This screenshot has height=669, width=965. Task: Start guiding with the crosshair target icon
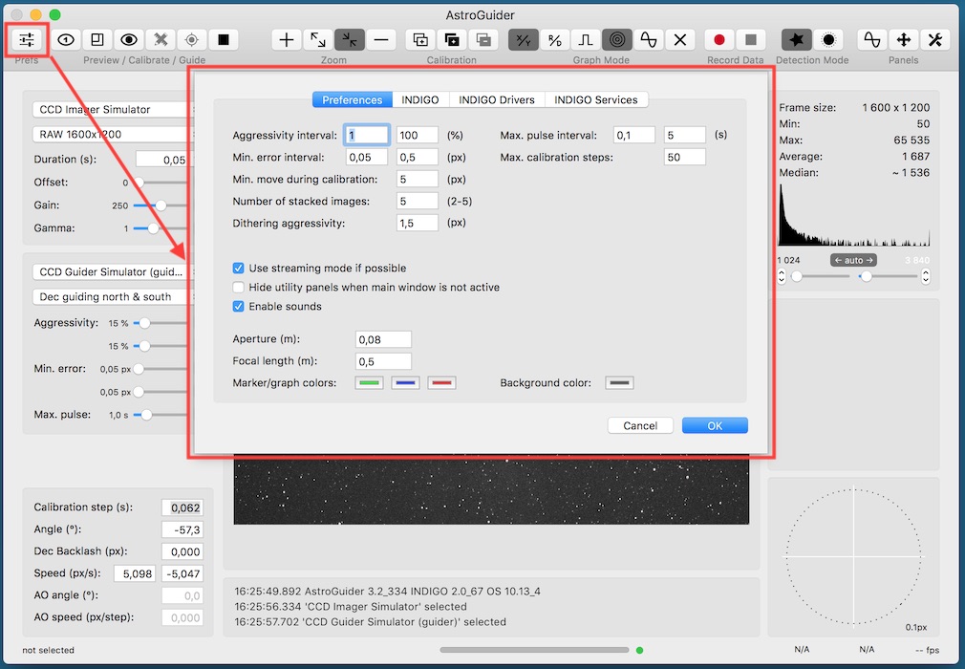point(192,40)
